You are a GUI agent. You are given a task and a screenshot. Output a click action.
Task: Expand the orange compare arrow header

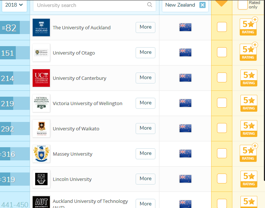point(222,3)
